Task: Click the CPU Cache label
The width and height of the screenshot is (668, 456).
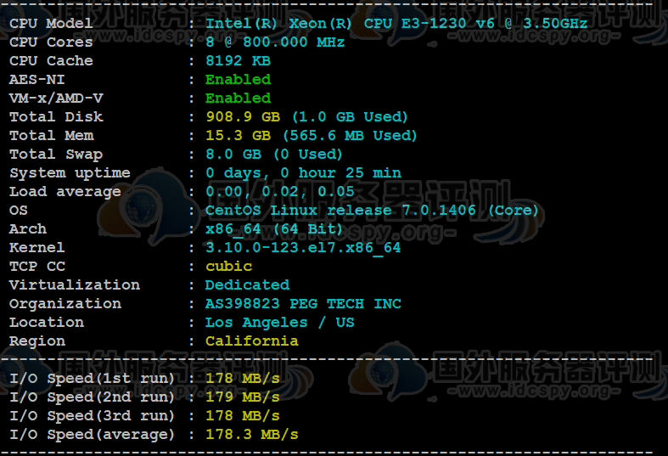Action: [51, 61]
